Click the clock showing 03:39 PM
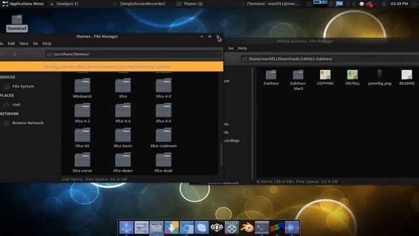Screen dimensions: 419x236 [399, 4]
